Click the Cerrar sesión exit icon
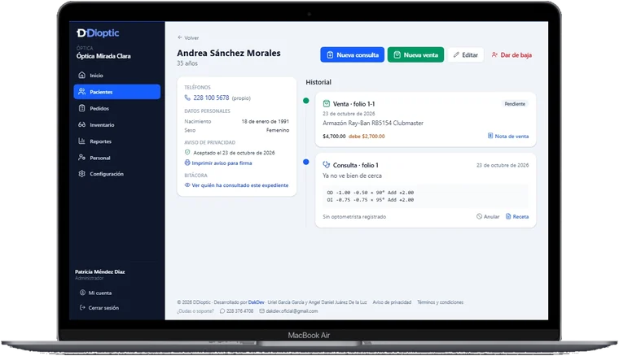Viewport: 619px width, 356px height. pyautogui.click(x=82, y=307)
